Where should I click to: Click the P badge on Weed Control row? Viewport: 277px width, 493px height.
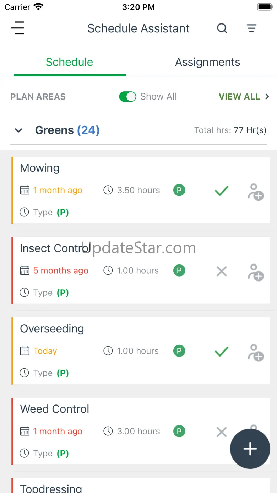click(x=179, y=431)
